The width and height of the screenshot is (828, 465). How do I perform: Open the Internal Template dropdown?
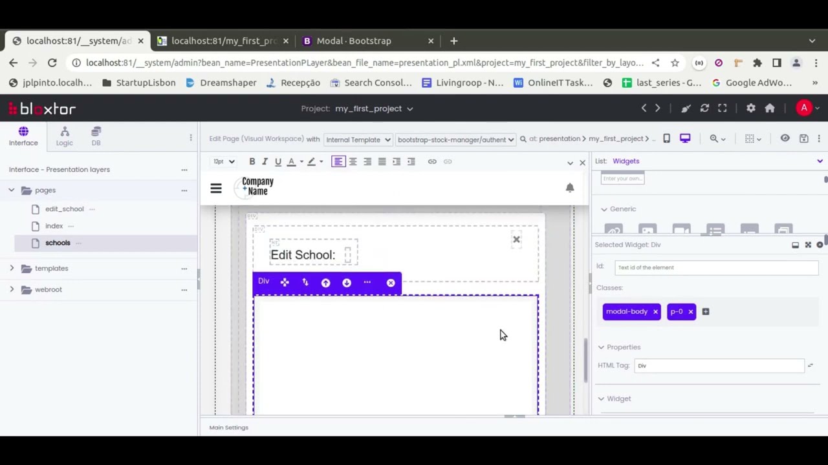coord(358,139)
